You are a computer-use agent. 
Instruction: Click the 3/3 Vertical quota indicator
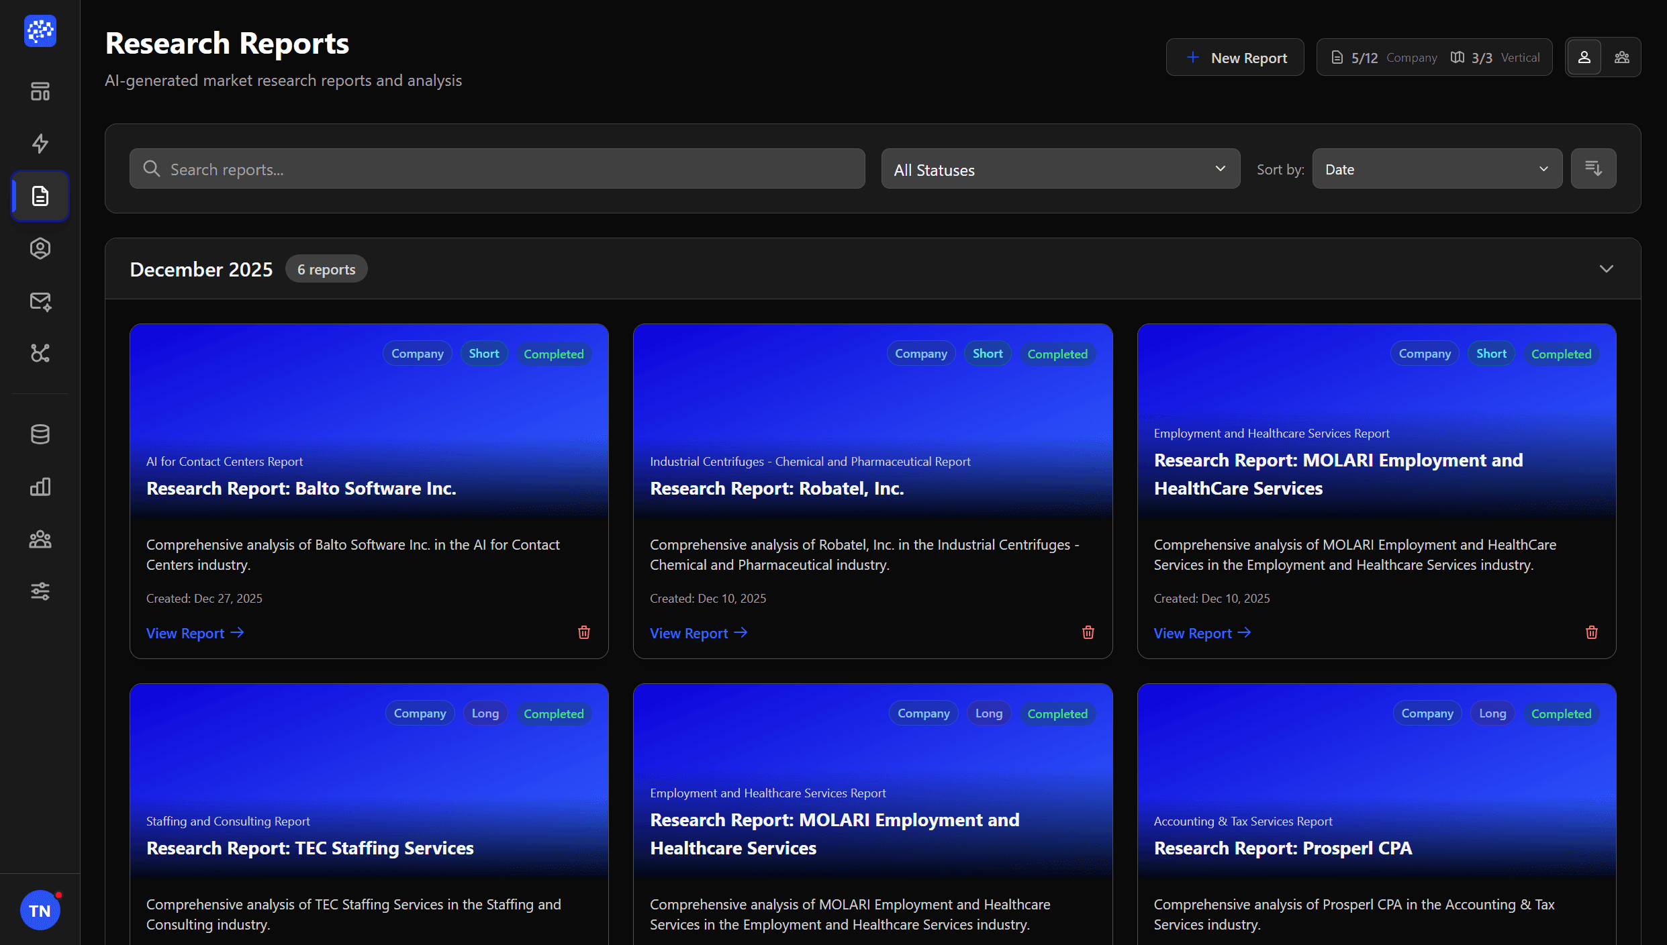point(1495,58)
